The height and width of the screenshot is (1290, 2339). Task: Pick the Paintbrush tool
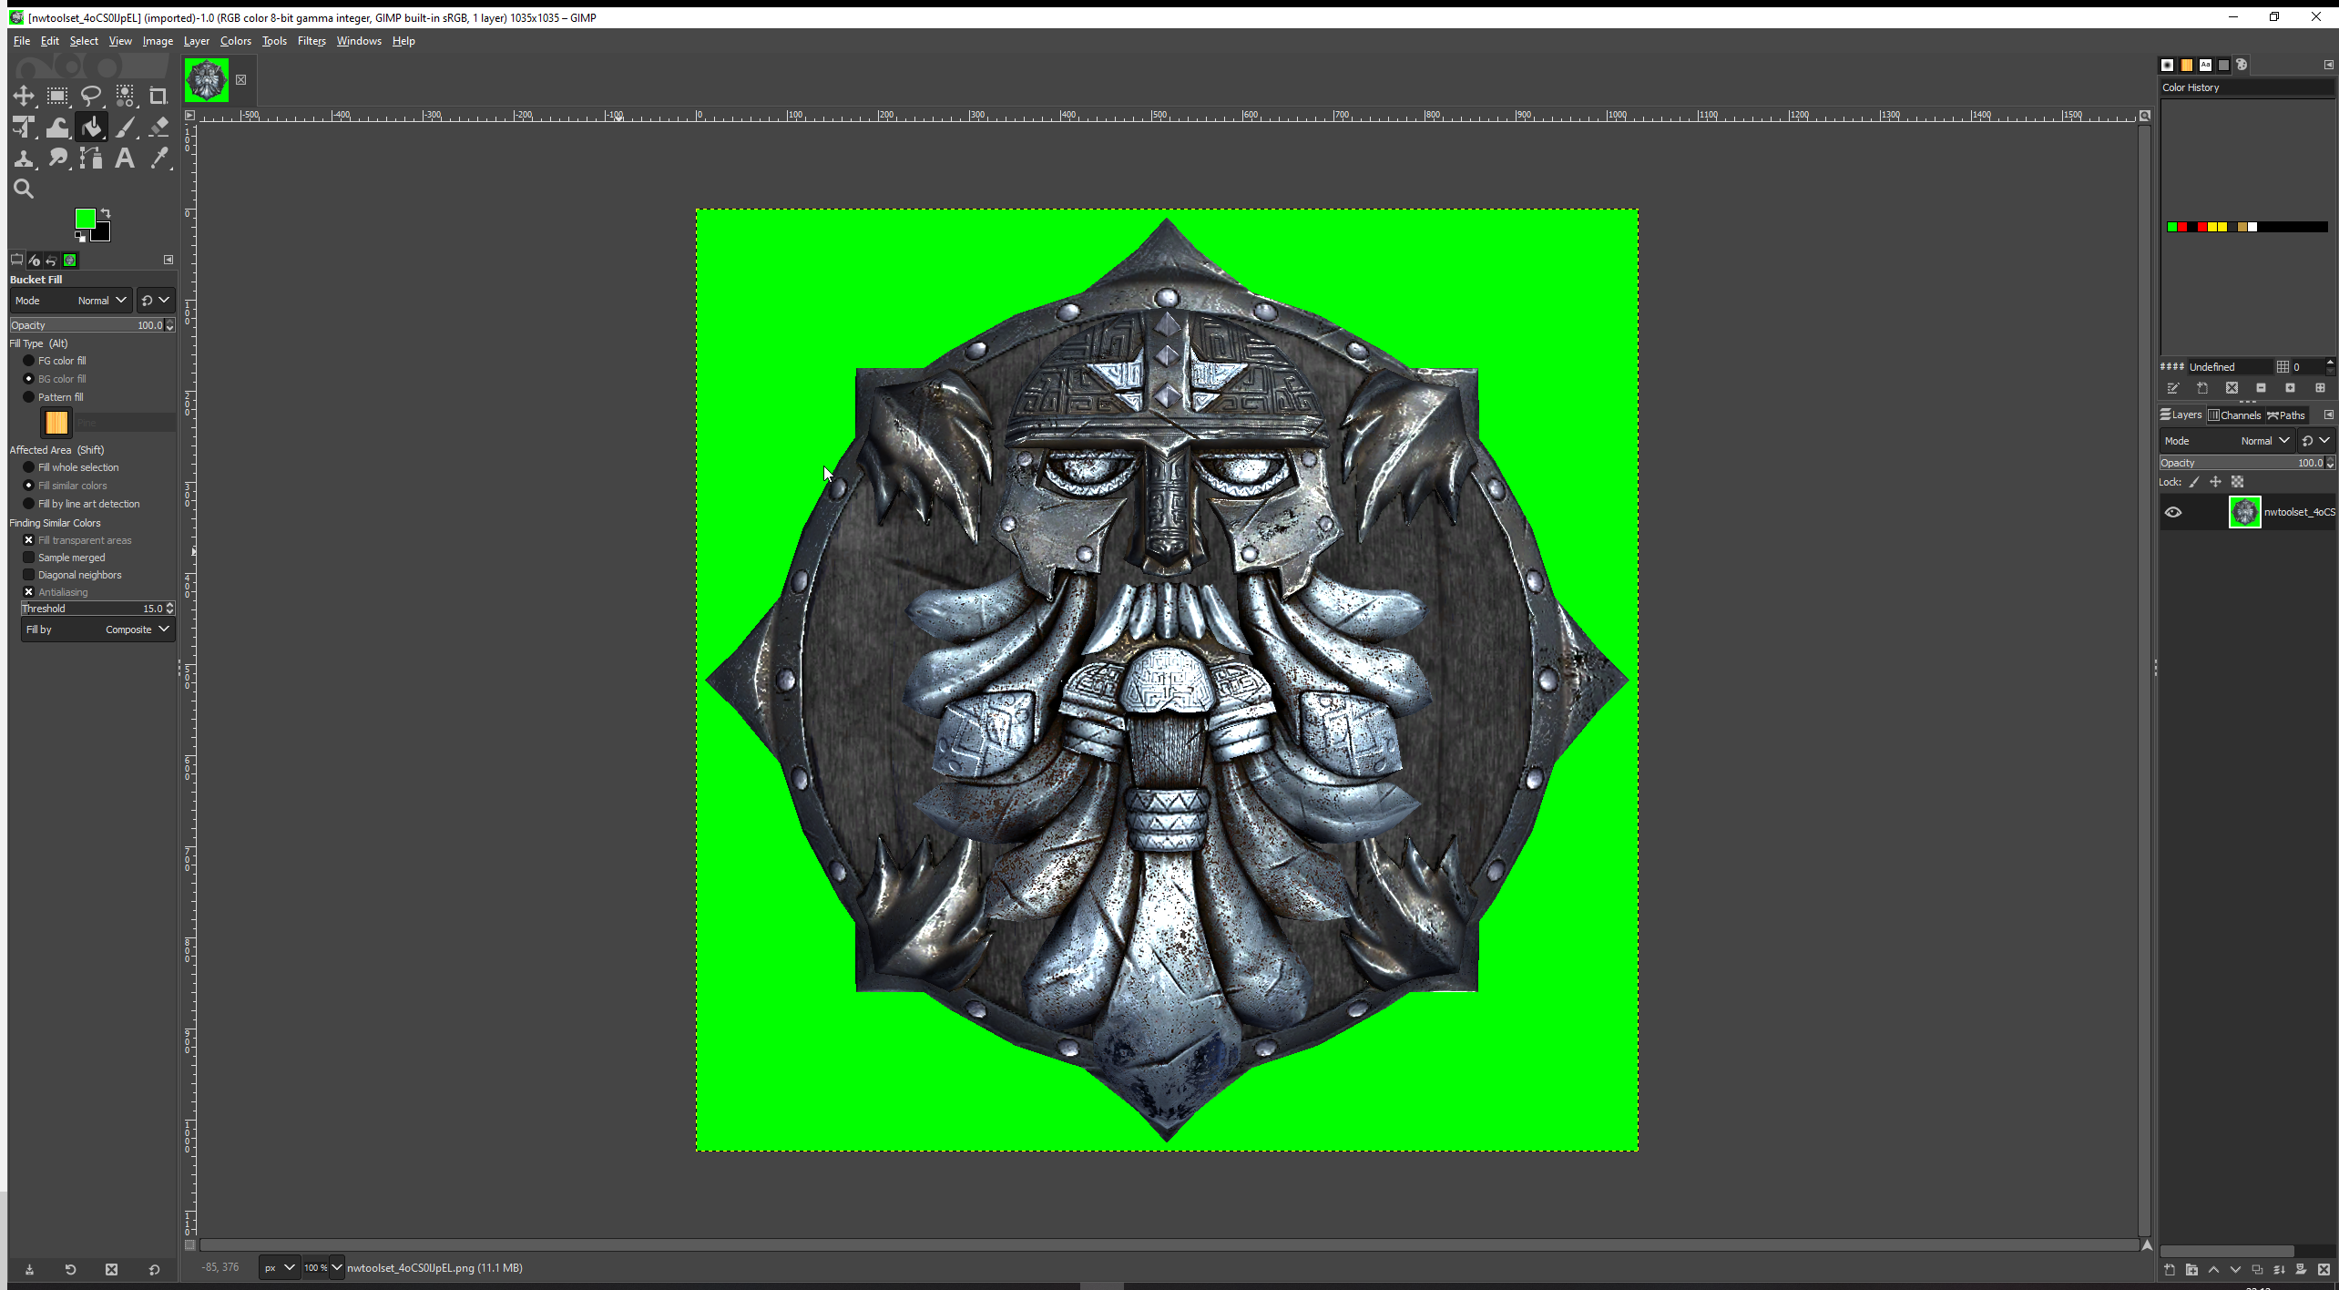pyautogui.click(x=125, y=128)
